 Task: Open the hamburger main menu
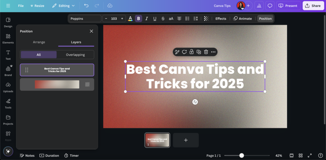(8, 6)
